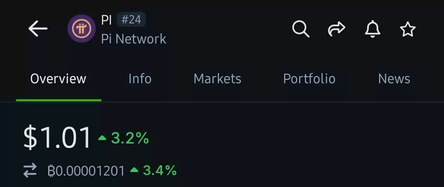
Task: Tap the $1.01 price value
Action: pyautogui.click(x=58, y=138)
